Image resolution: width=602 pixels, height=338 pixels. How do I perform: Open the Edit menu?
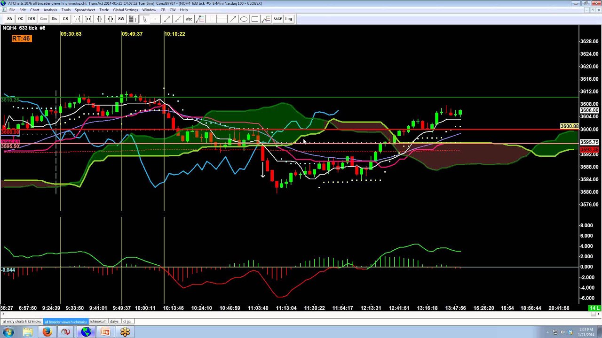[23, 10]
